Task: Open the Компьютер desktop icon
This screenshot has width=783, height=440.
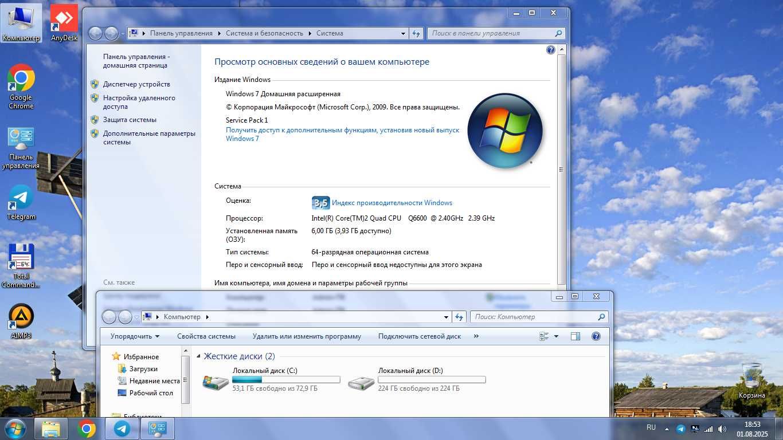Action: click(21, 23)
